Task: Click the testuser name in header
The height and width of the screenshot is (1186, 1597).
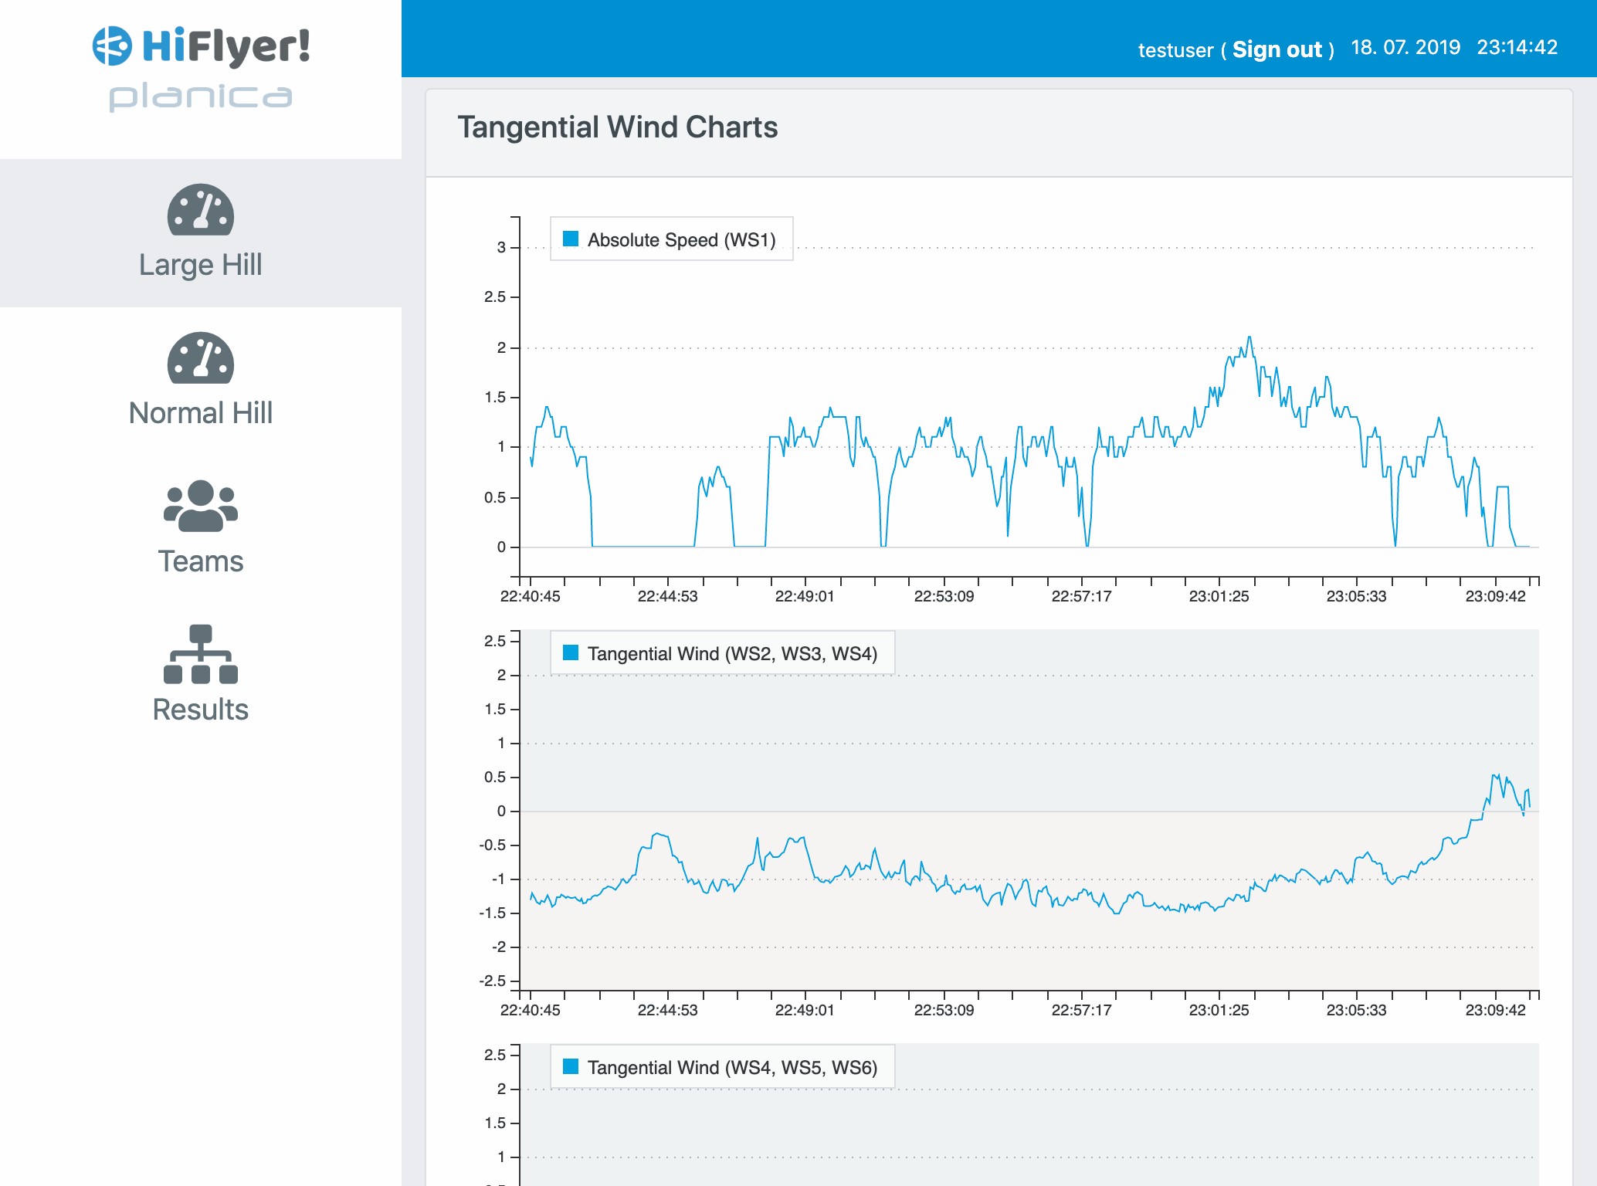Action: coord(1175,50)
